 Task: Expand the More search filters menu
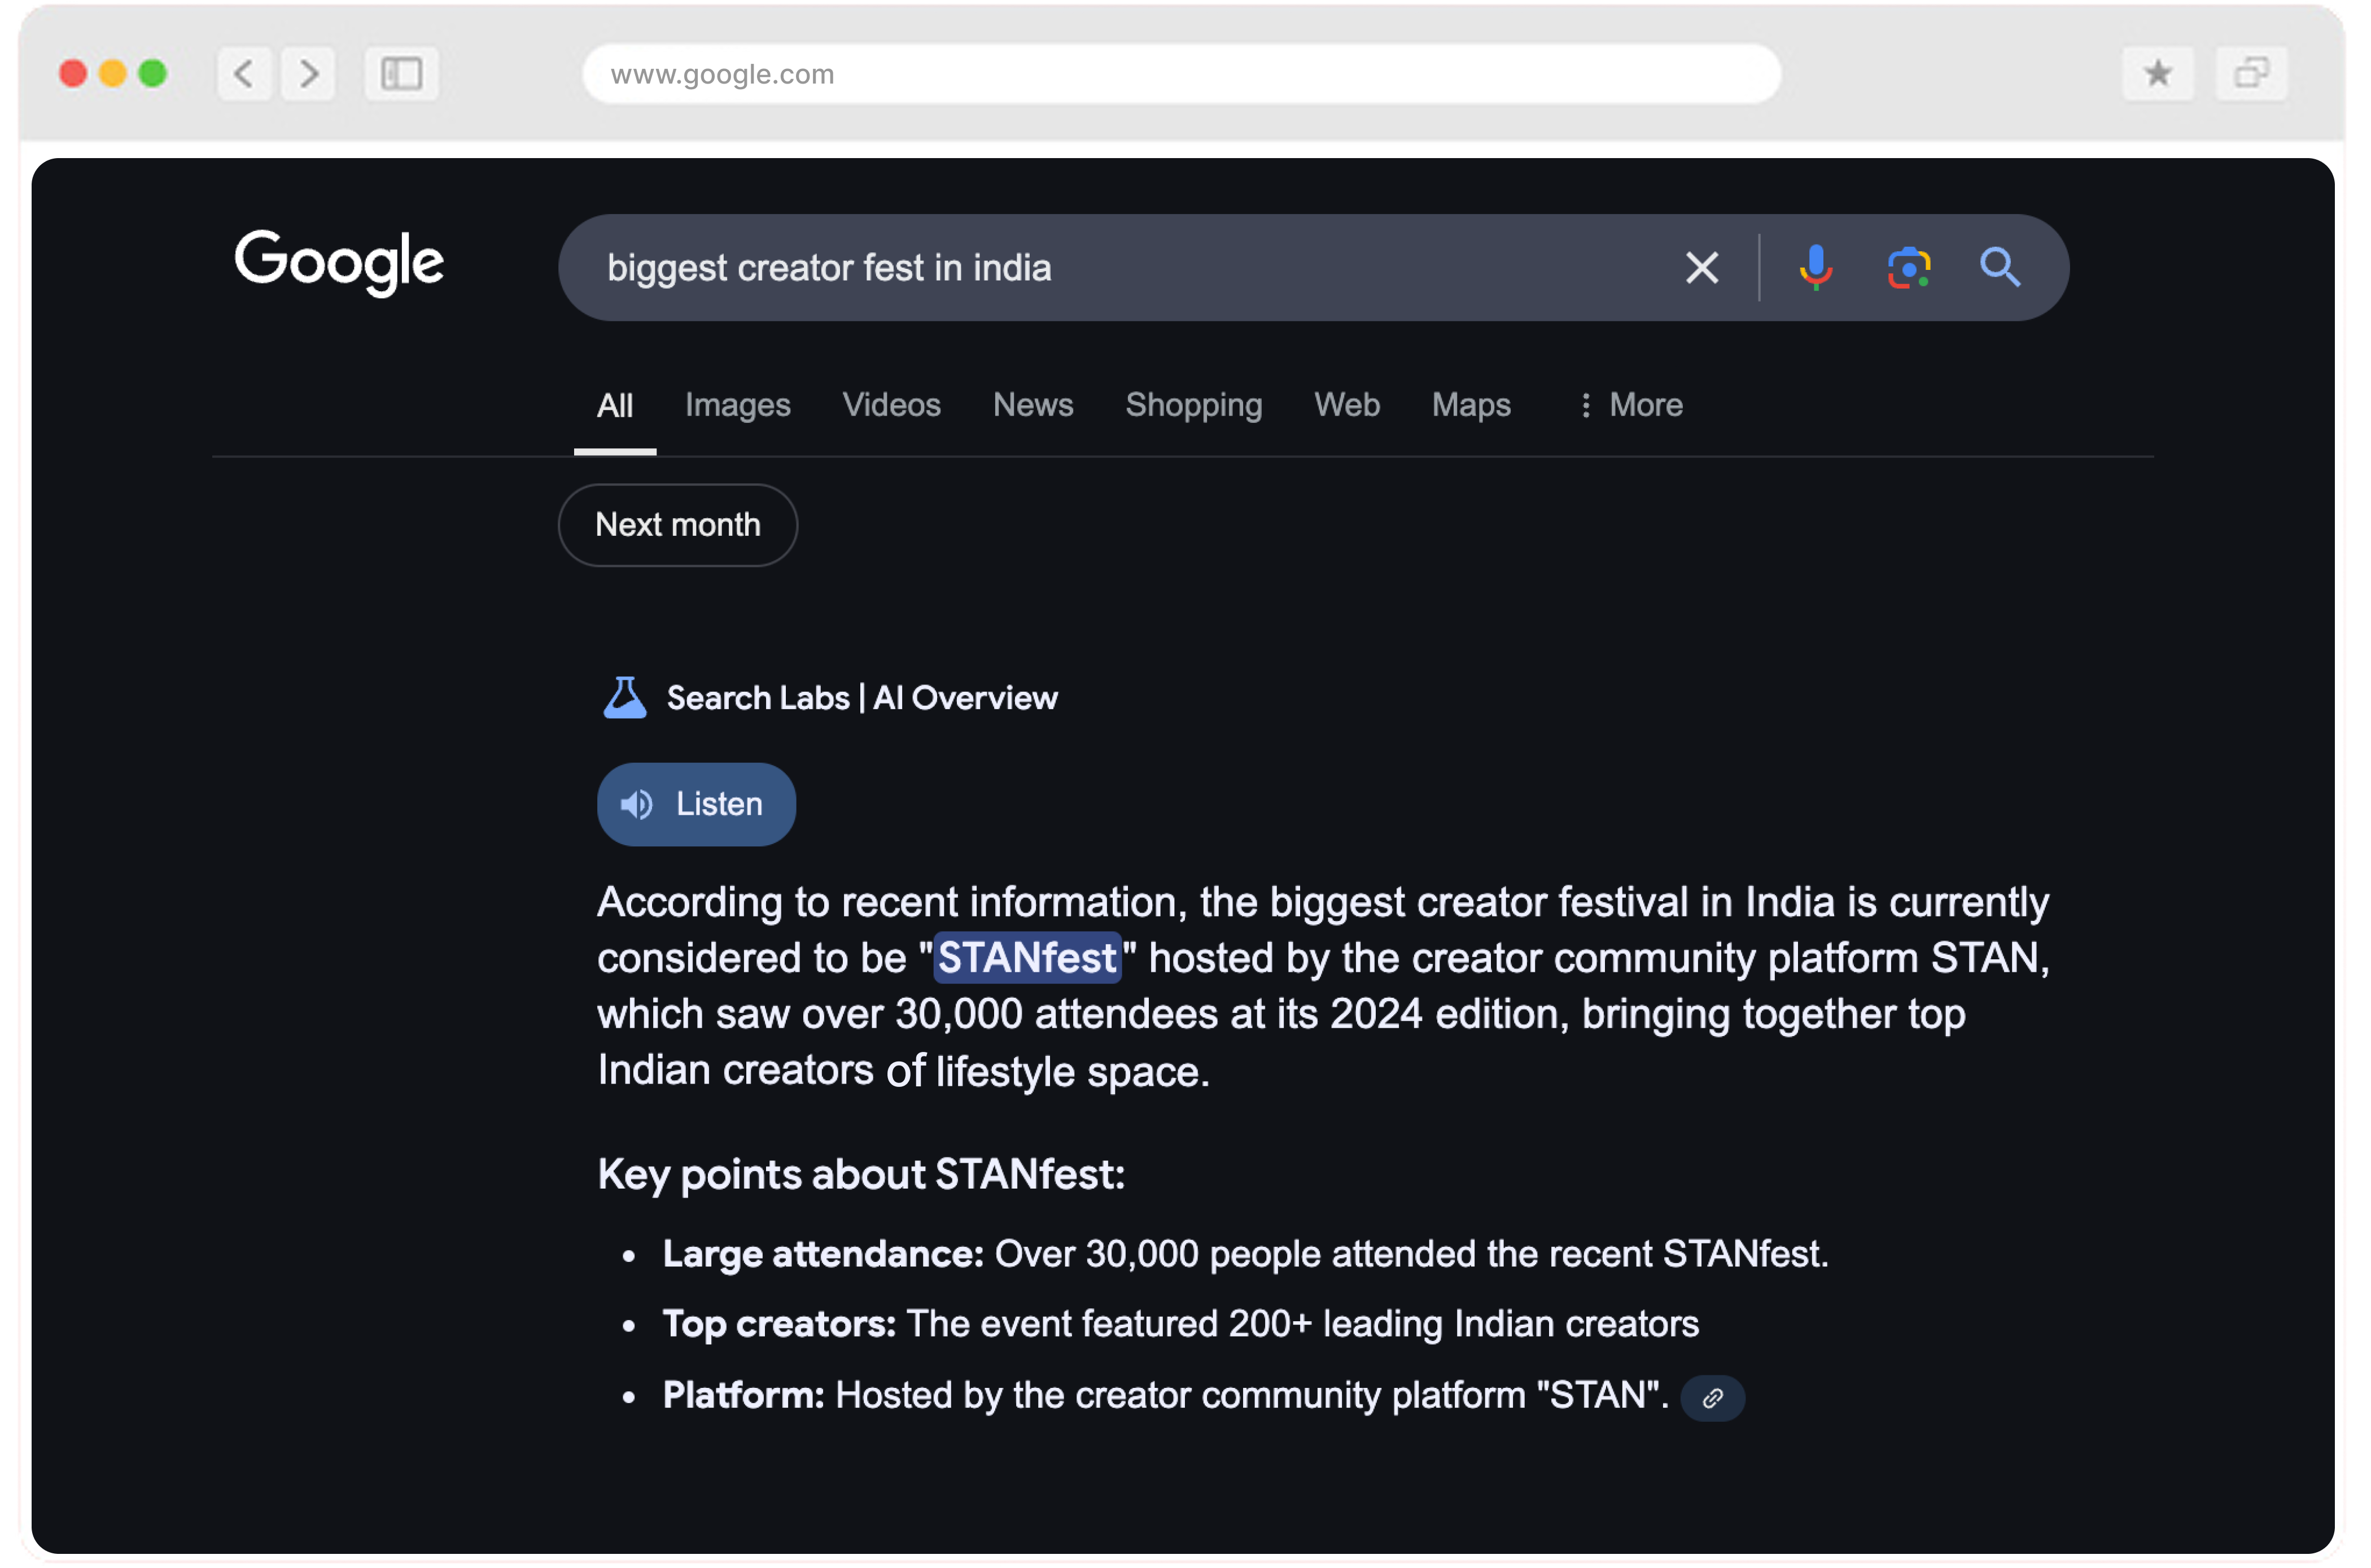click(x=1631, y=405)
